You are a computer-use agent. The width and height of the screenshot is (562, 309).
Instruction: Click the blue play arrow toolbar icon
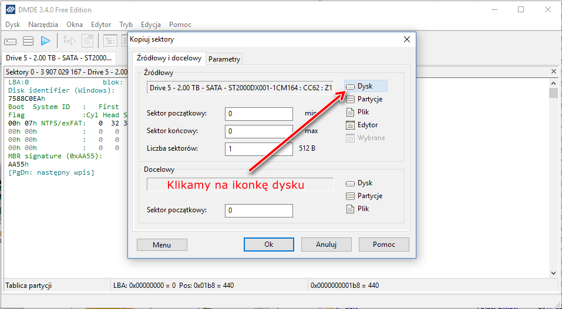(45, 40)
